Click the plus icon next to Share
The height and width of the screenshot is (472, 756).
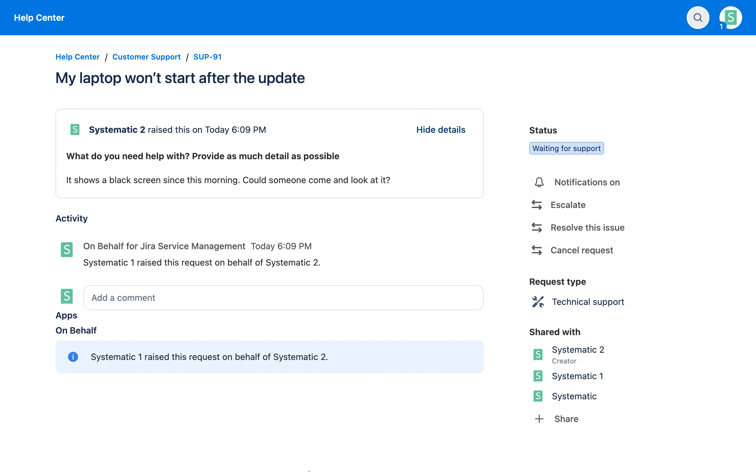539,419
